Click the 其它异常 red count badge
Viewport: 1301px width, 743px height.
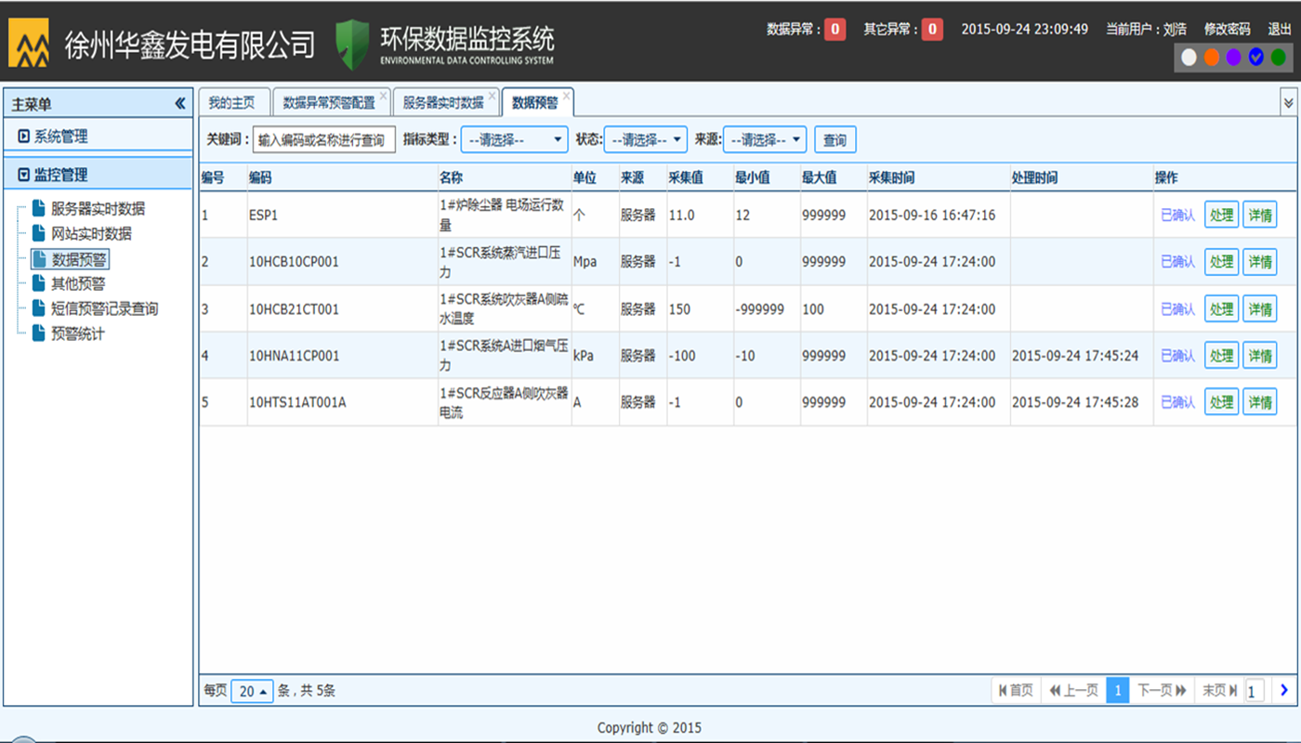(932, 30)
